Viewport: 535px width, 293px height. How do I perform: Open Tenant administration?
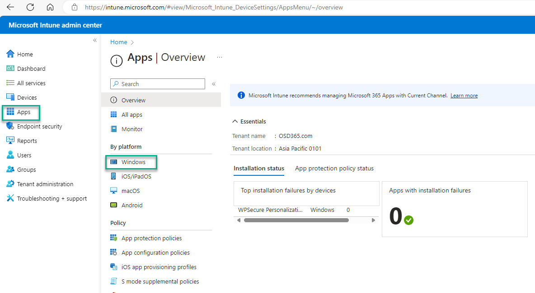tap(44, 183)
